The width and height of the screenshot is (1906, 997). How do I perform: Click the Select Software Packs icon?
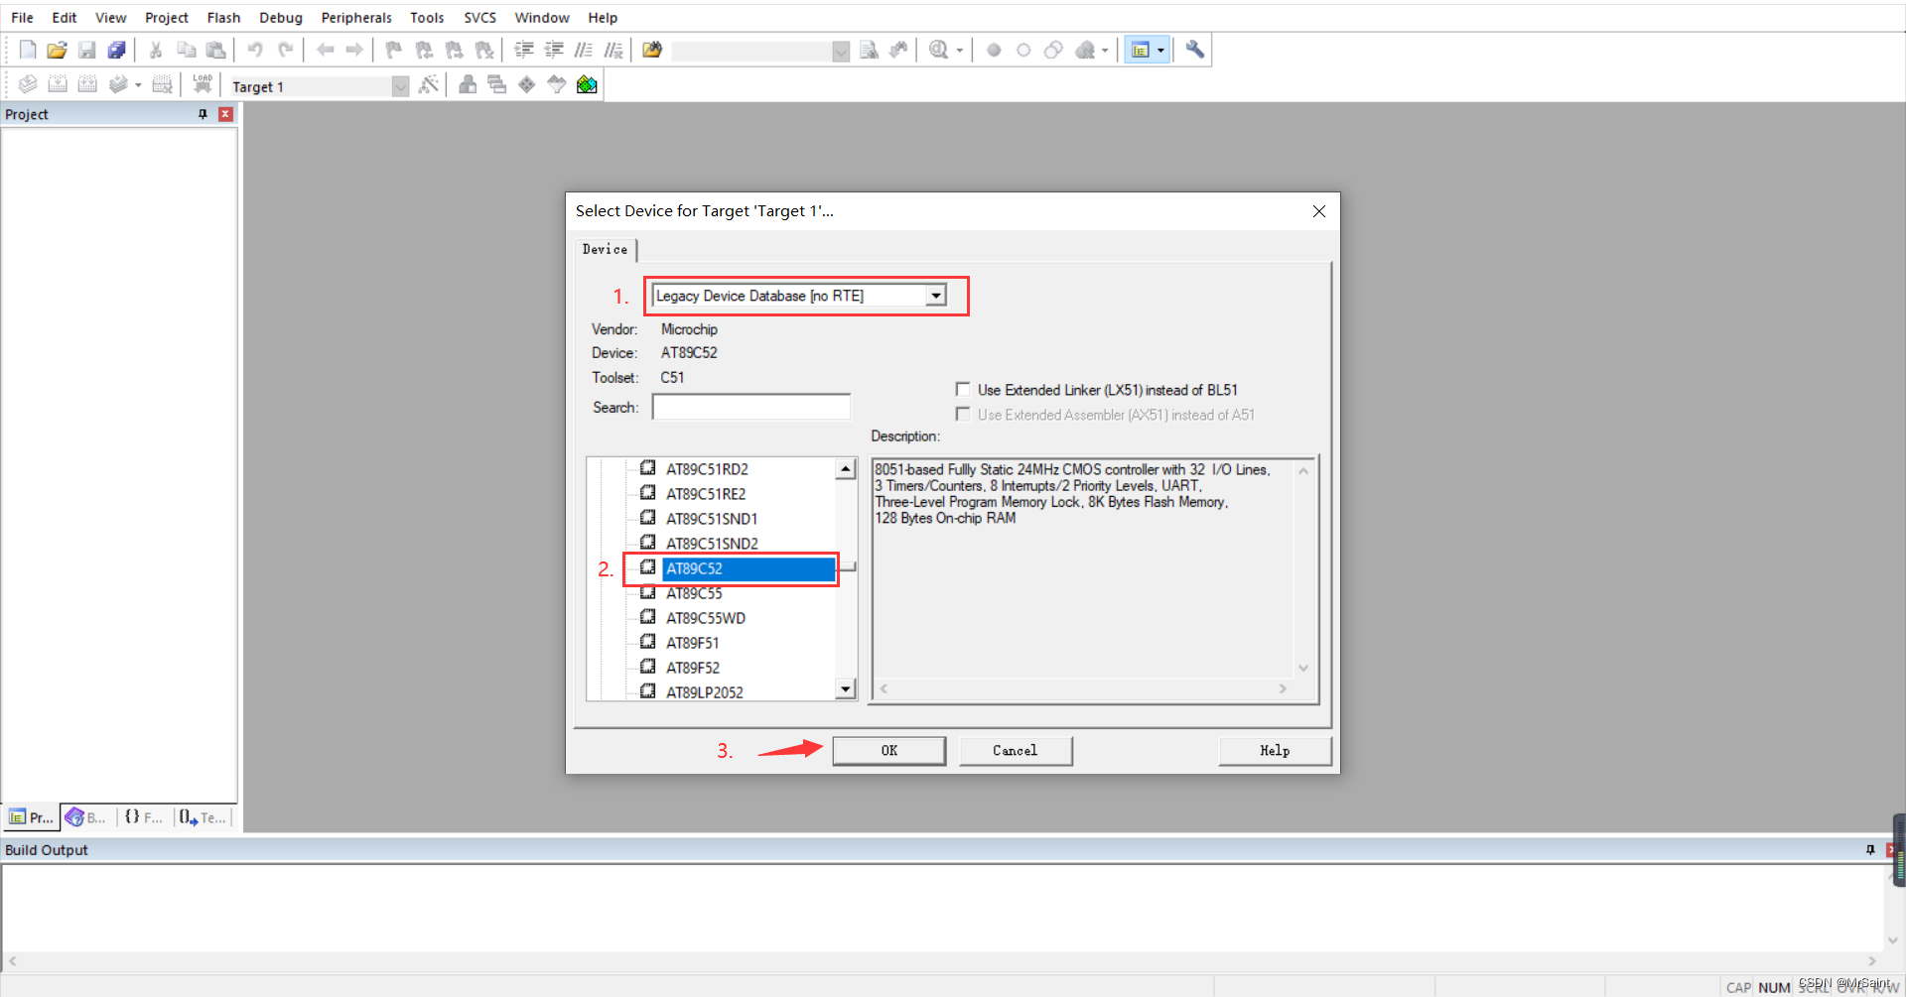pos(557,84)
